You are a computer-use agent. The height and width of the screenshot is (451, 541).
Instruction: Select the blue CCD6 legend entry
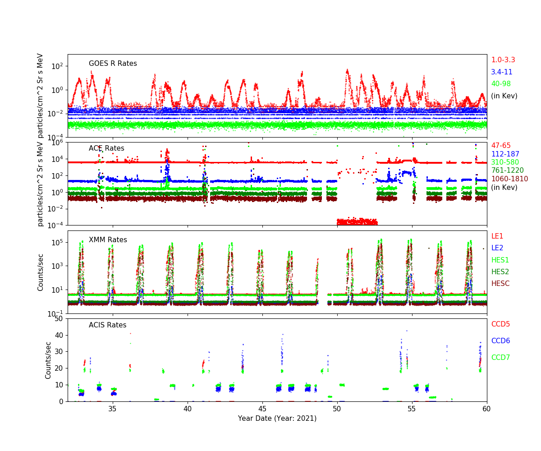[500, 341]
